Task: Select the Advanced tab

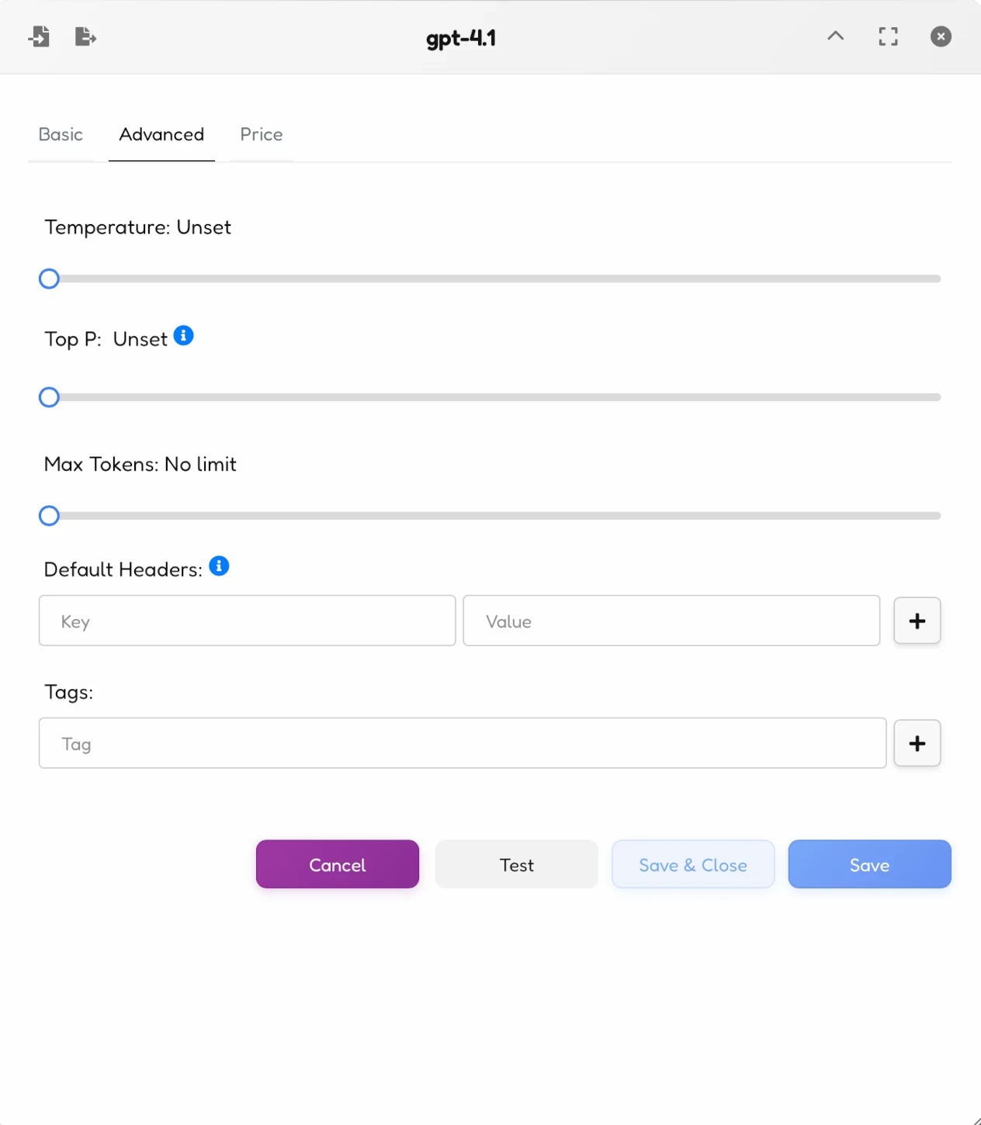Action: point(161,134)
